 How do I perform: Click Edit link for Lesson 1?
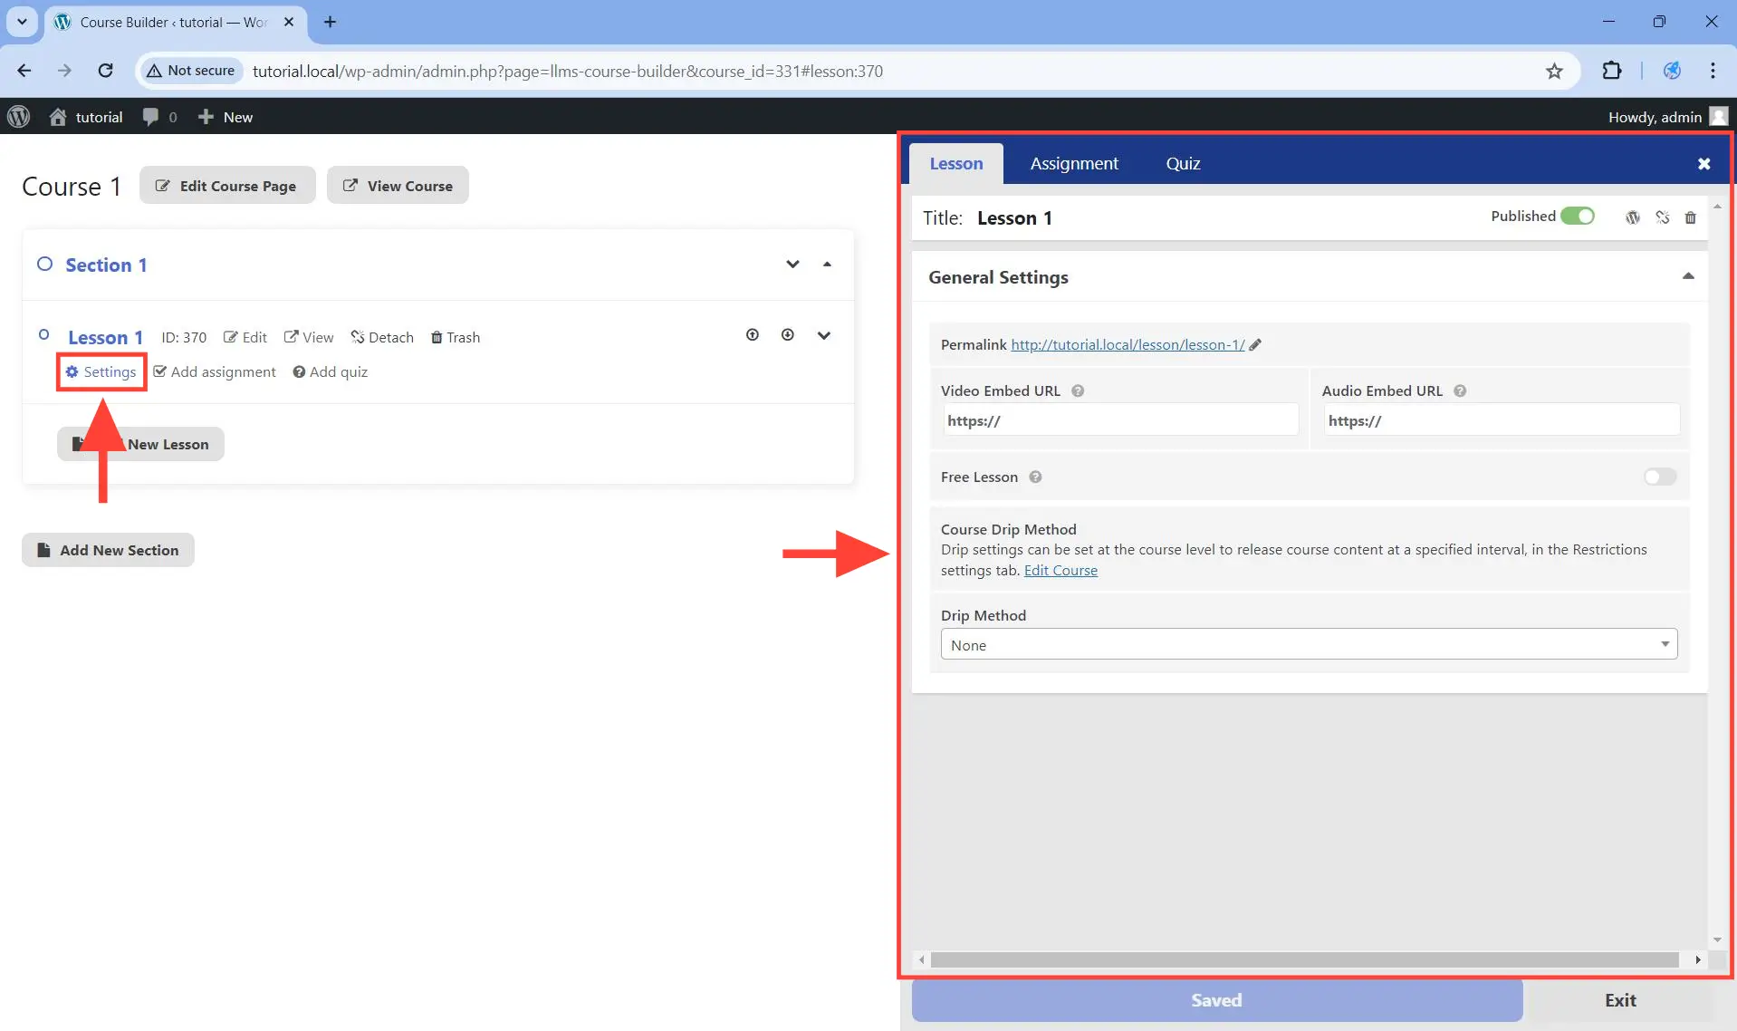(245, 337)
